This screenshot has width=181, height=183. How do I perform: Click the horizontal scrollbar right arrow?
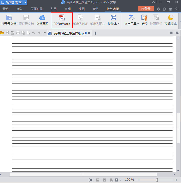point(174,174)
